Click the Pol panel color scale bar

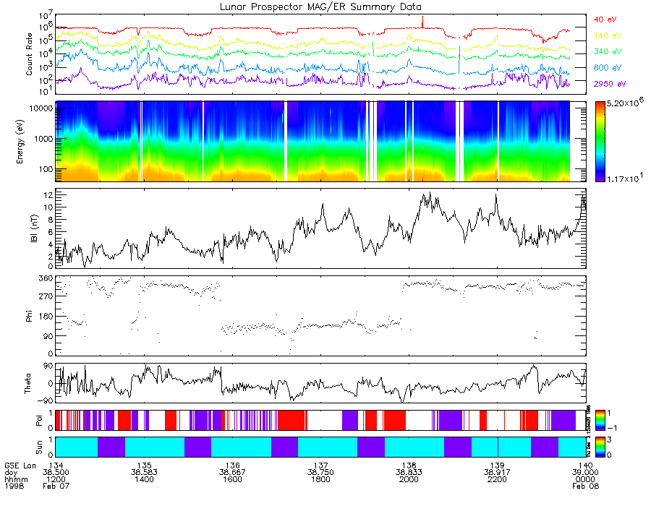coord(600,420)
